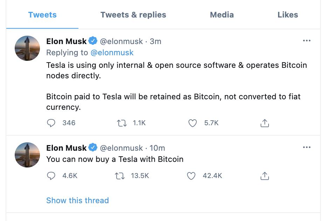The height and width of the screenshot is (221, 325).
Task: Share the Bitcoin nodes tweet
Action: (x=264, y=123)
